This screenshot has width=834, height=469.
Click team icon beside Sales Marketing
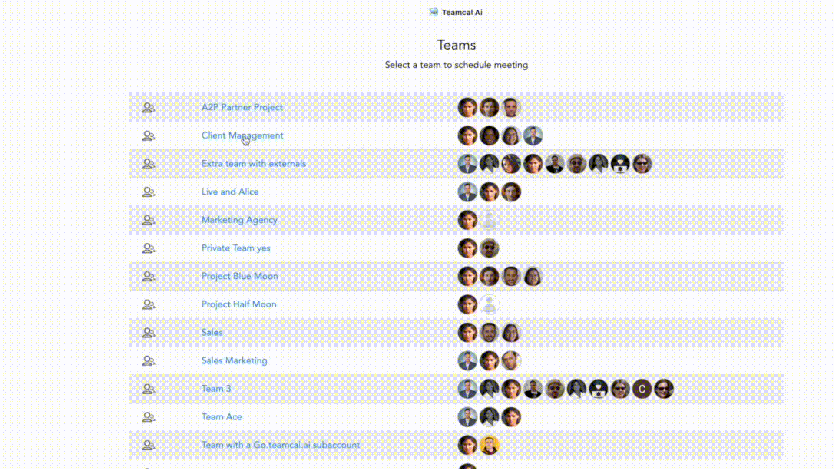click(x=149, y=361)
